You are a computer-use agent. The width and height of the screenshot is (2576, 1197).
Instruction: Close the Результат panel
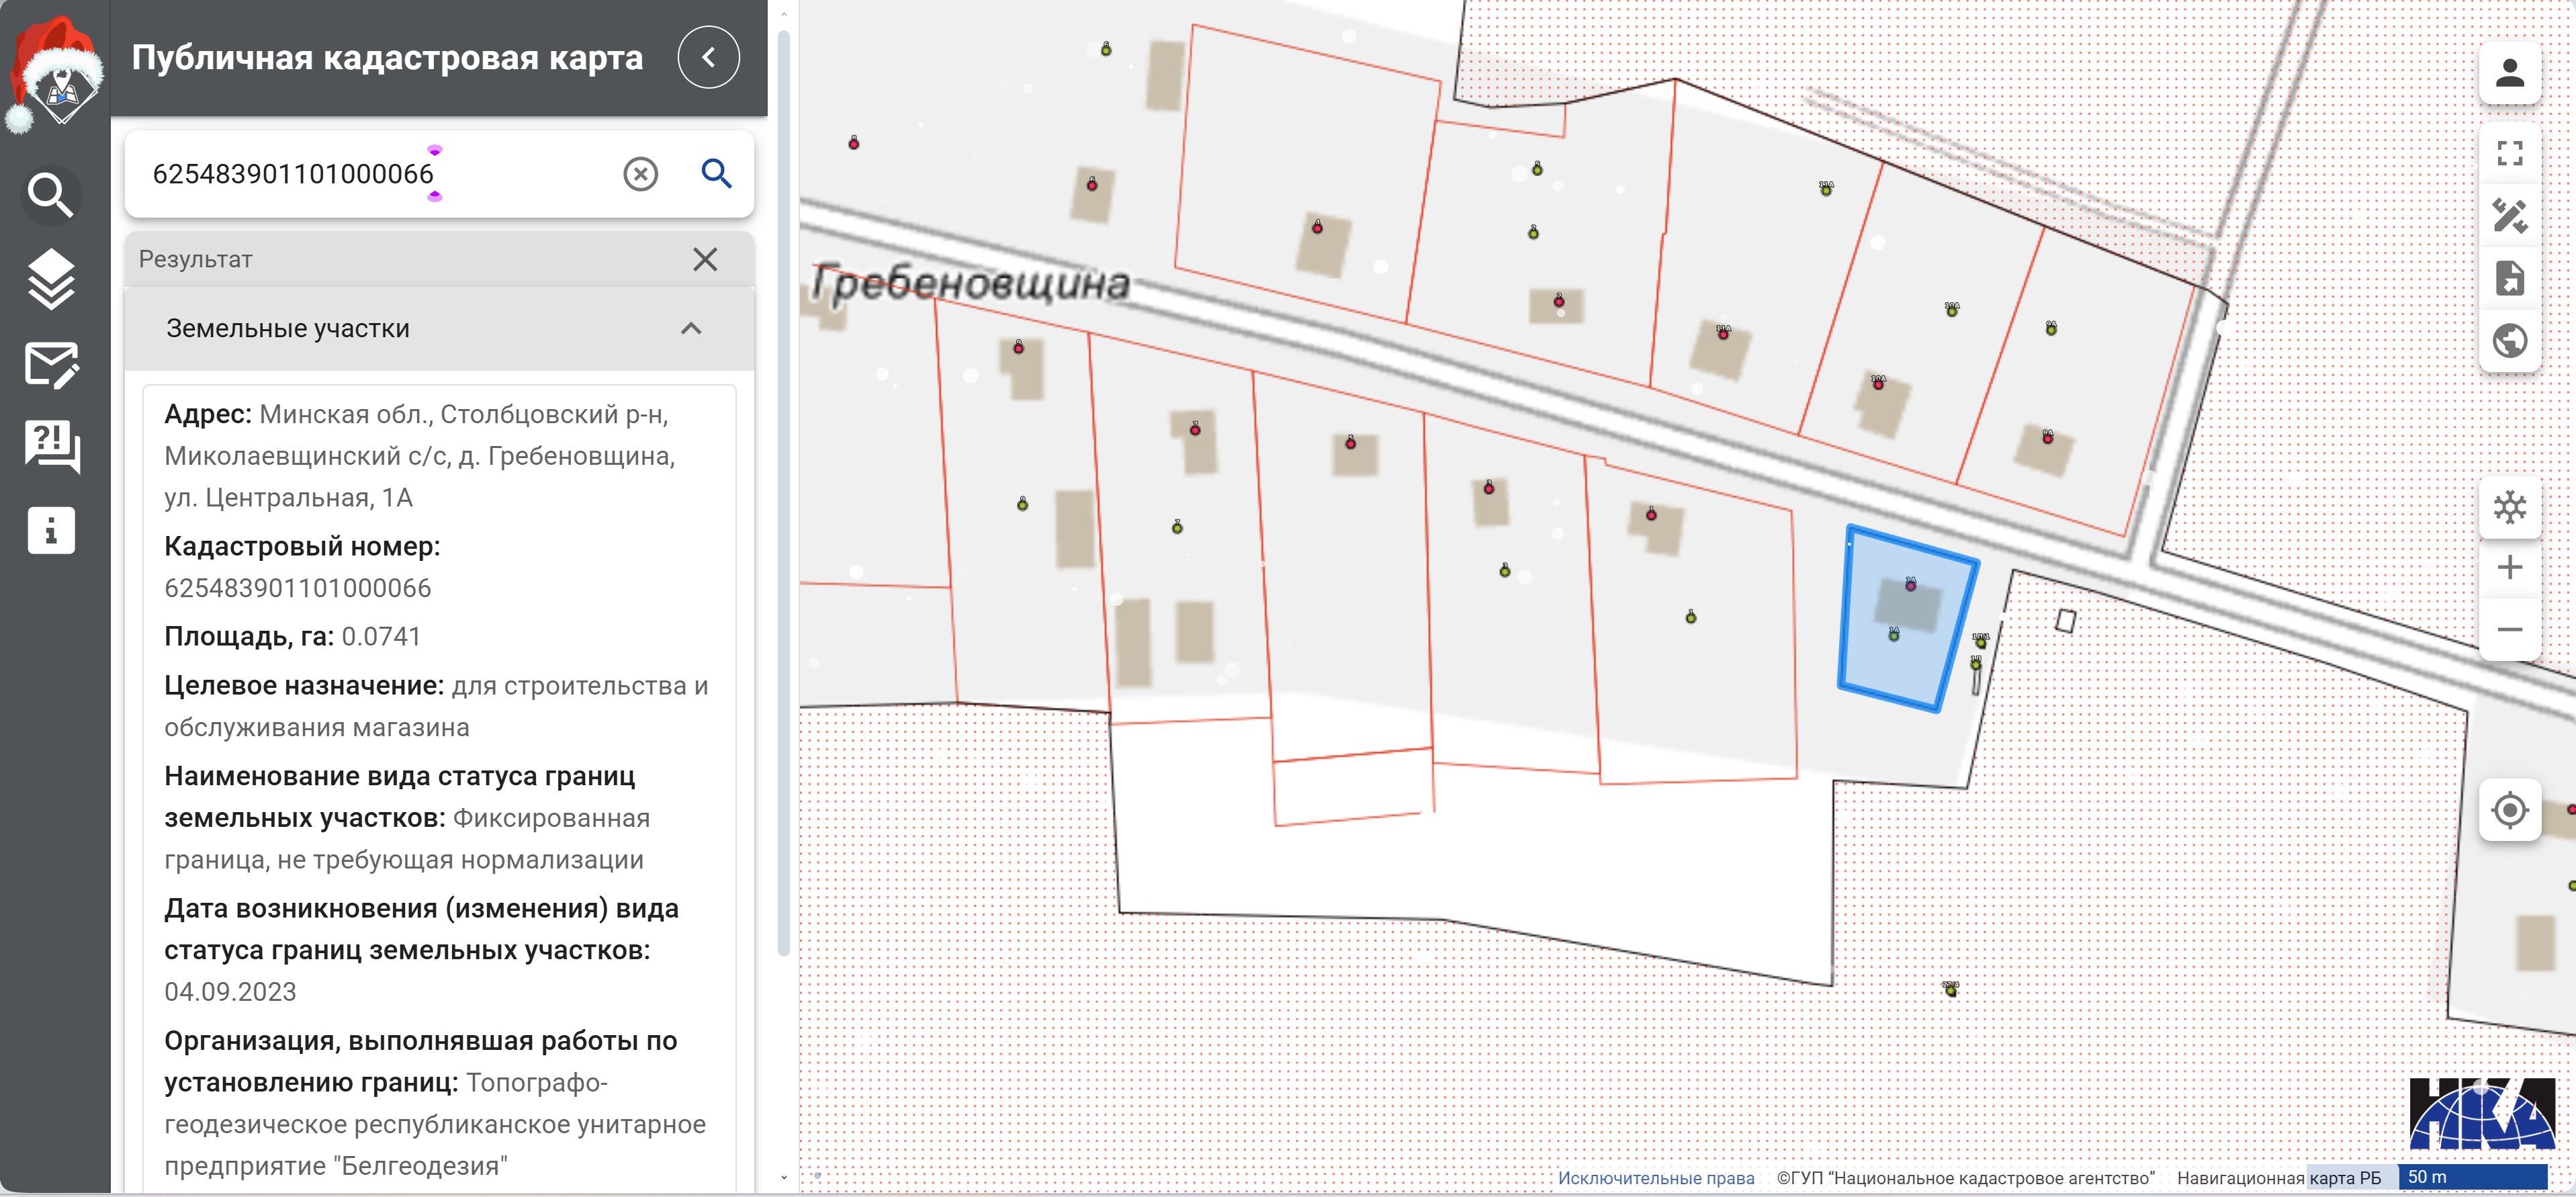705,260
